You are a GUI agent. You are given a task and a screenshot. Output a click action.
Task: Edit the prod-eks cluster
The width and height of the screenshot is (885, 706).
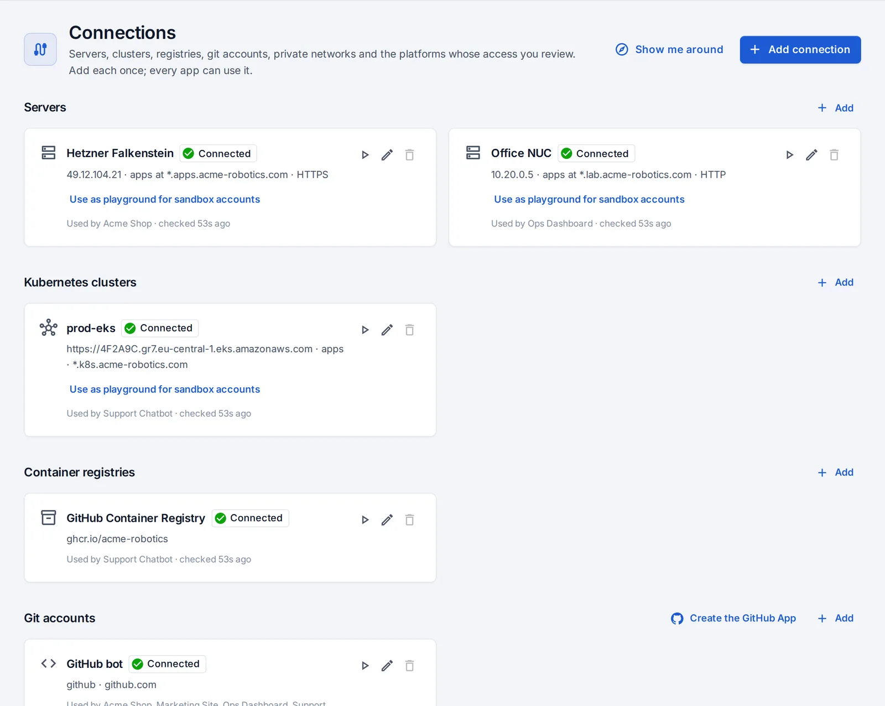(x=387, y=330)
